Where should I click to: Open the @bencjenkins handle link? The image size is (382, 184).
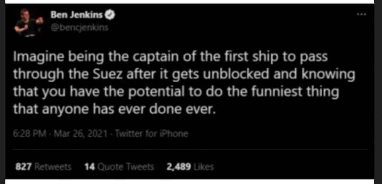point(80,28)
